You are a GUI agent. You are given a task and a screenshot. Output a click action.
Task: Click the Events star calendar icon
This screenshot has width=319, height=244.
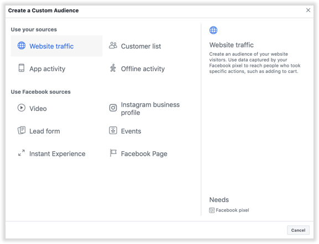pyautogui.click(x=113, y=130)
